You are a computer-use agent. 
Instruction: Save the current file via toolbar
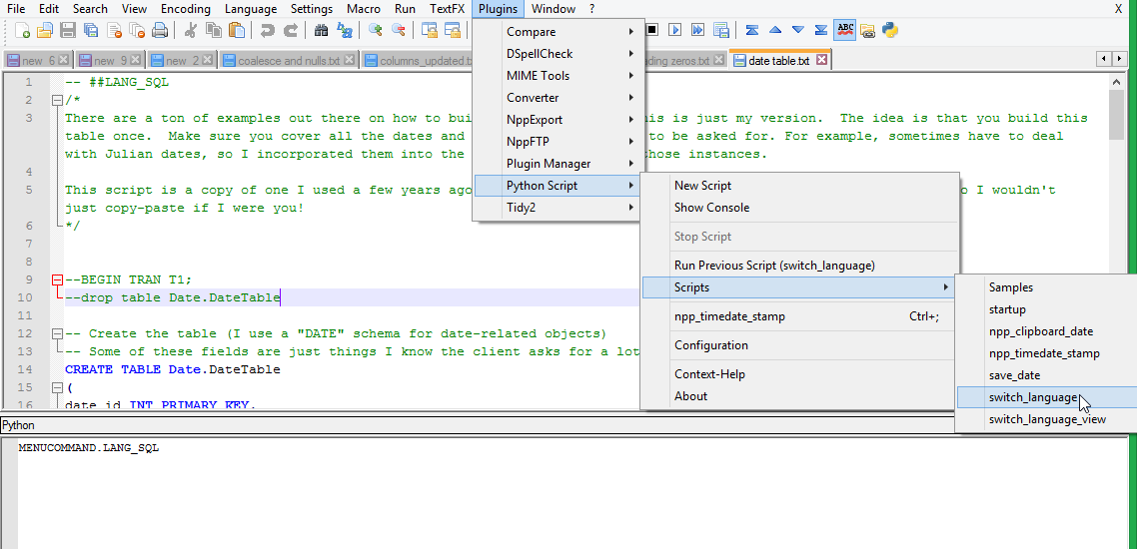[x=67, y=30]
